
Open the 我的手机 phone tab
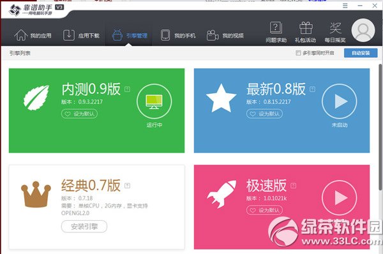[x=178, y=35]
